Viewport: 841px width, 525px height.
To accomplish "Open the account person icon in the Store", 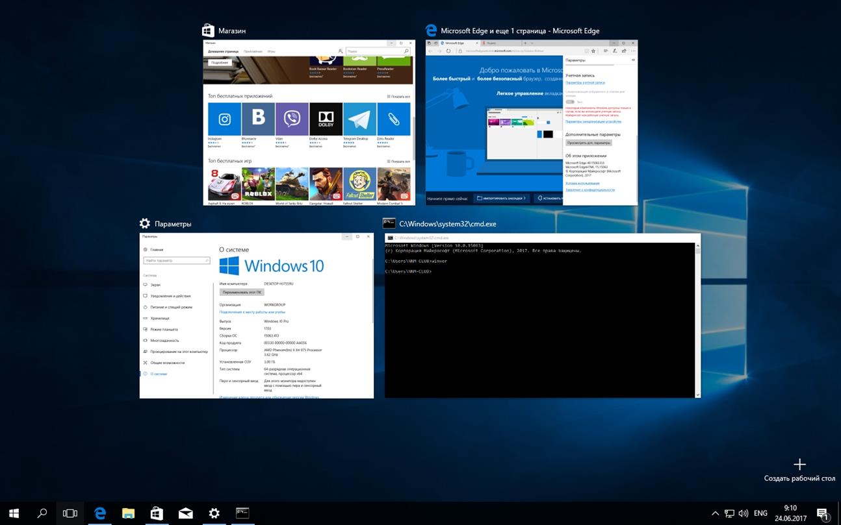I will 341,51.
